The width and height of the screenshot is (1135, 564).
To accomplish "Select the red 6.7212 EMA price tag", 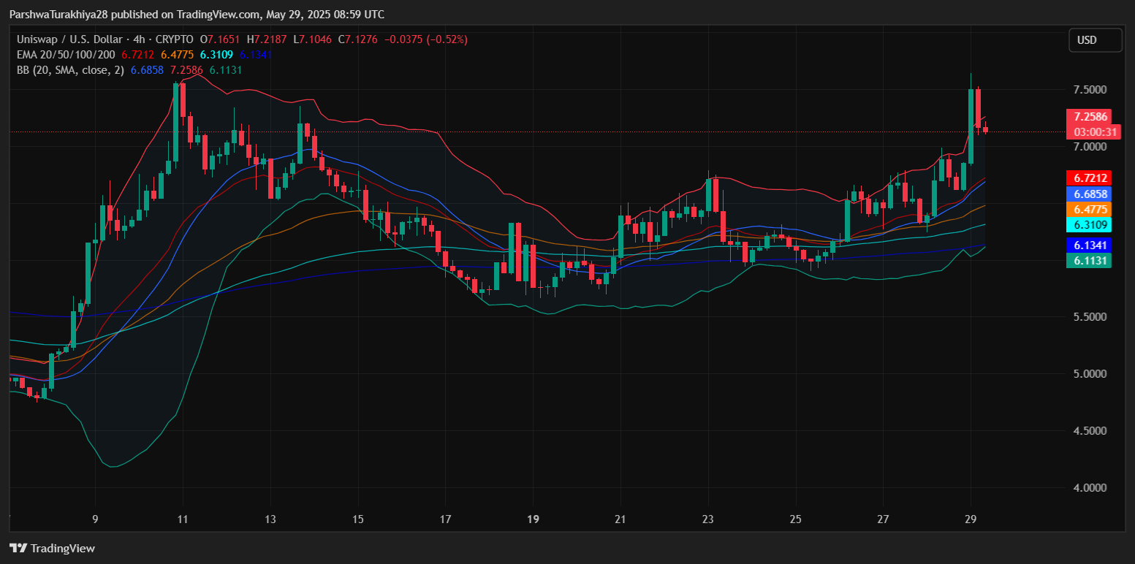I will [1090, 178].
